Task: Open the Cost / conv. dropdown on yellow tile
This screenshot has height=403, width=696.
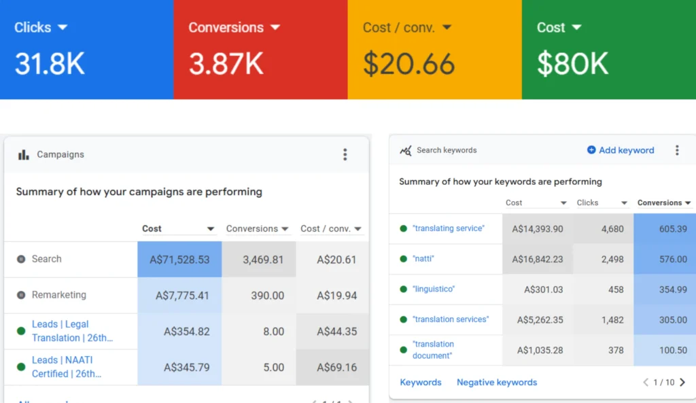Action: pos(447,27)
